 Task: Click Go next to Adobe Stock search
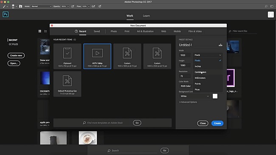click(x=137, y=123)
